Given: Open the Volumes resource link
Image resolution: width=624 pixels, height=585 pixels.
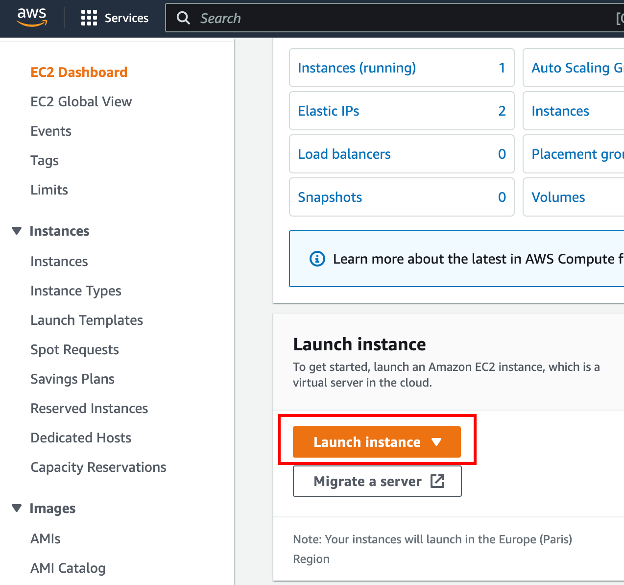Looking at the screenshot, I should point(558,197).
